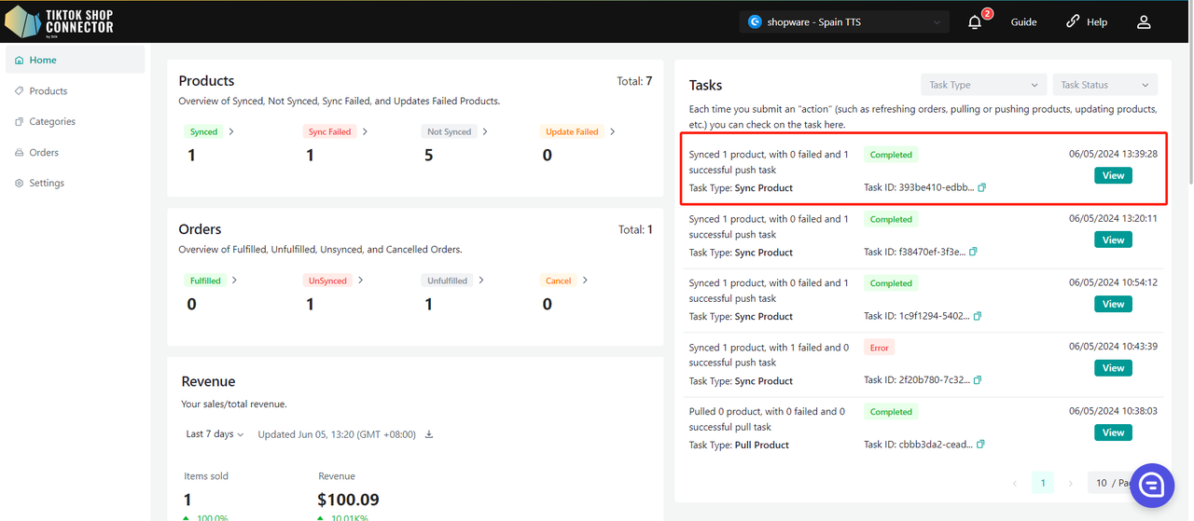This screenshot has height=521, width=1194.
Task: View the Error sync task details
Action: pos(1113,368)
